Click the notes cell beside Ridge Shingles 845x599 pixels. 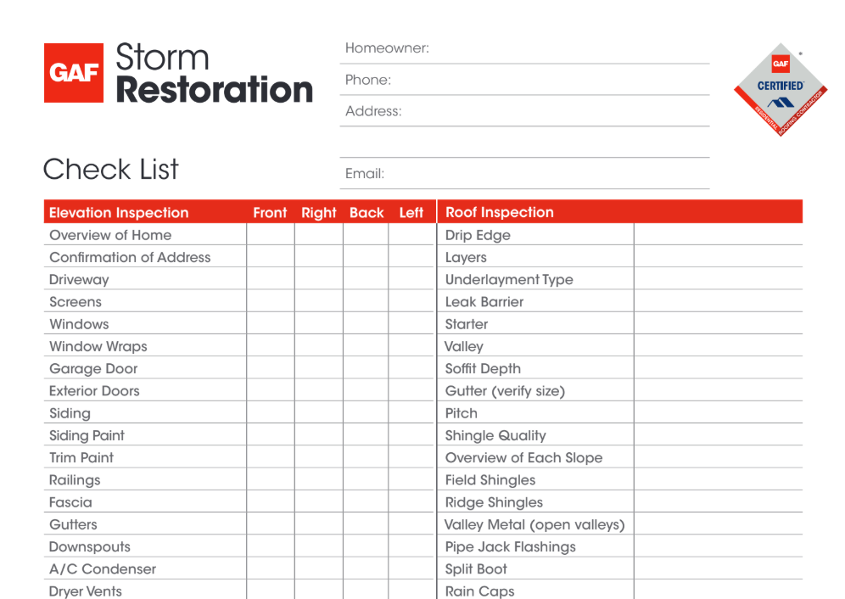[719, 501]
